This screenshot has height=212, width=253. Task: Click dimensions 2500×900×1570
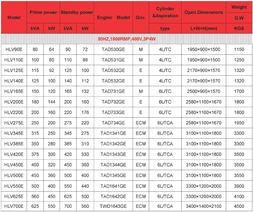pyautogui.click(x=204, y=91)
